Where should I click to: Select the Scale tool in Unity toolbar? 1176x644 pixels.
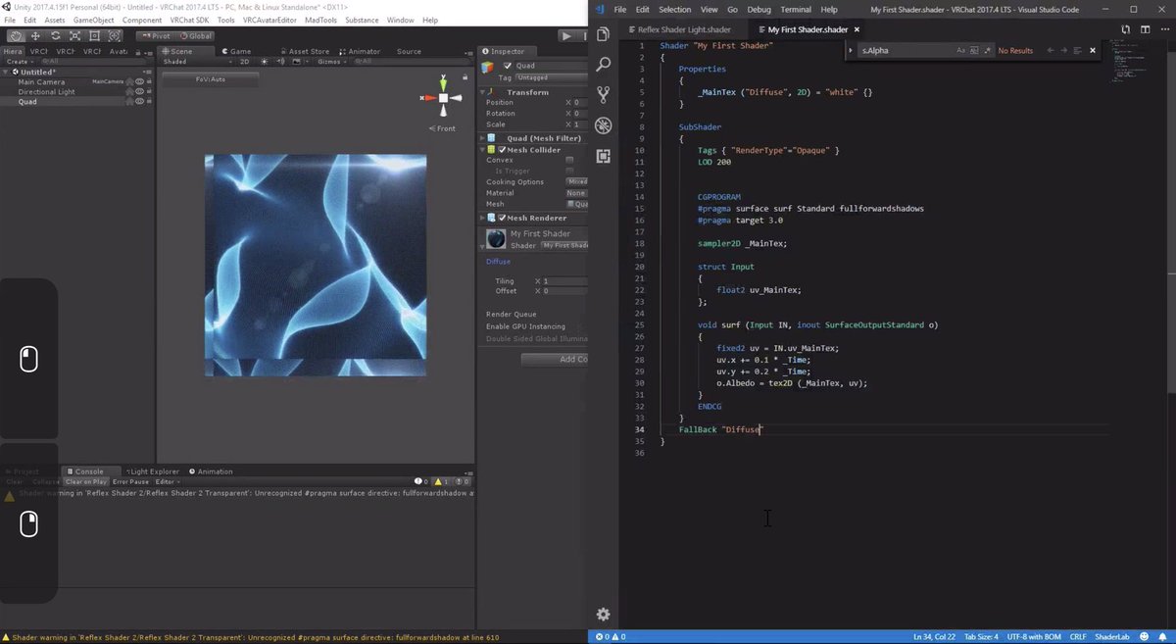click(75, 36)
